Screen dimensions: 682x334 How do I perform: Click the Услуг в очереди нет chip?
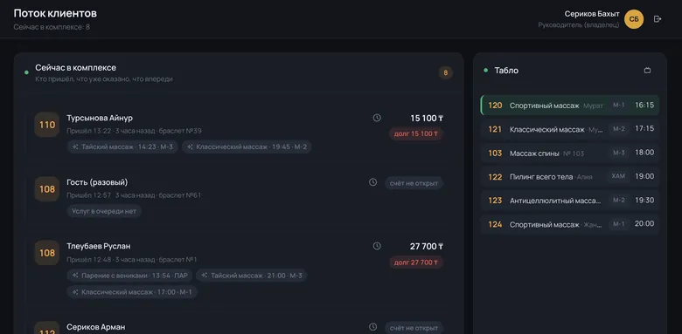click(104, 211)
